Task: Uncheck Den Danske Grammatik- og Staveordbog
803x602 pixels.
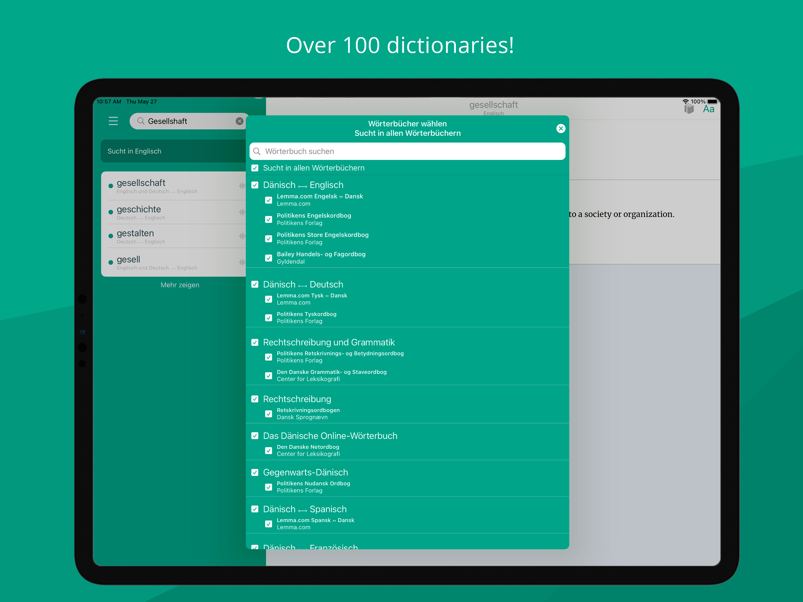Action: click(269, 375)
